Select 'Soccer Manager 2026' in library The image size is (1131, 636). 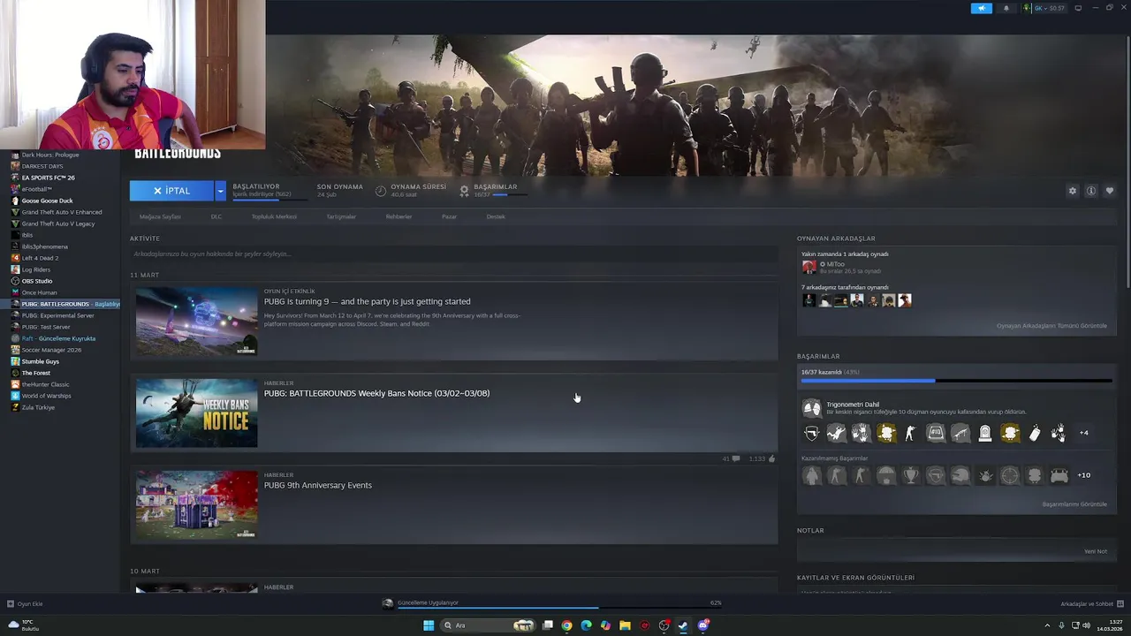pos(51,350)
